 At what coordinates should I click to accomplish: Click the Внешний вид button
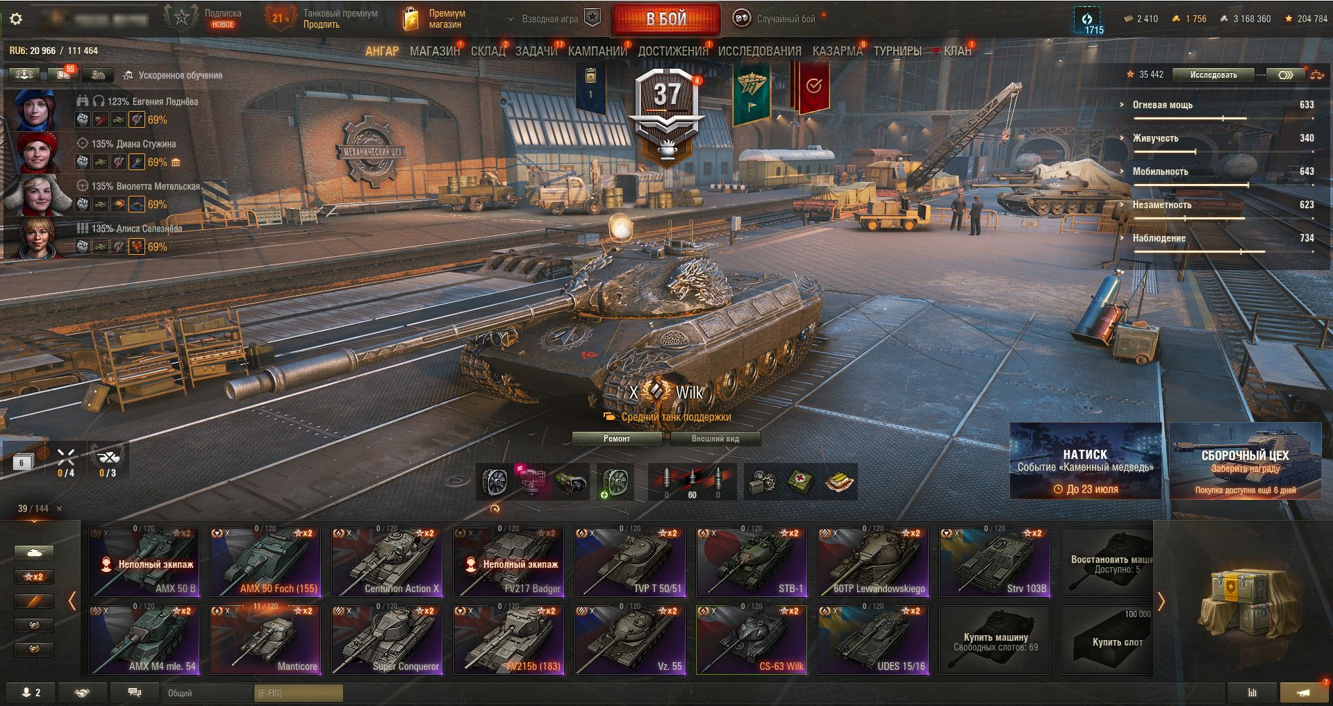(x=715, y=439)
